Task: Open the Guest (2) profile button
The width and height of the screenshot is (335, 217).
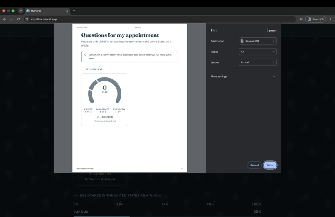Action: (316, 19)
